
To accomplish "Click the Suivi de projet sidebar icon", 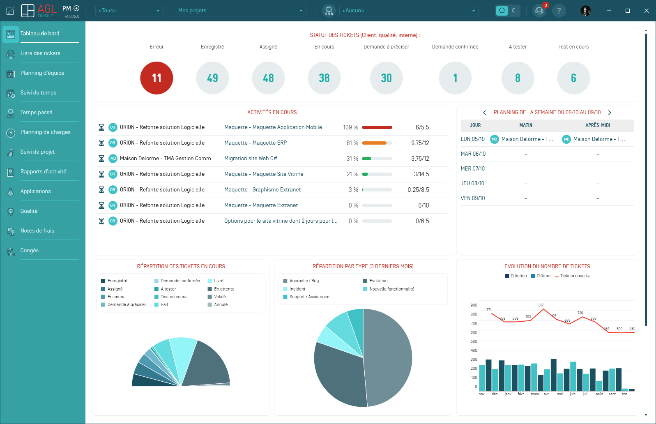I will click(x=11, y=152).
